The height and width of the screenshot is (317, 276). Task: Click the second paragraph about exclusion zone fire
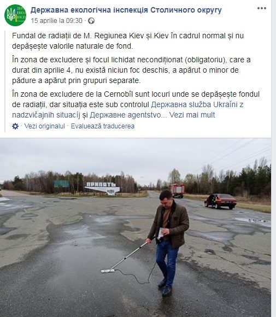131,70
